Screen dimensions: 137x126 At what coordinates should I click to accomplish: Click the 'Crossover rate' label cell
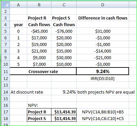pos(43,71)
